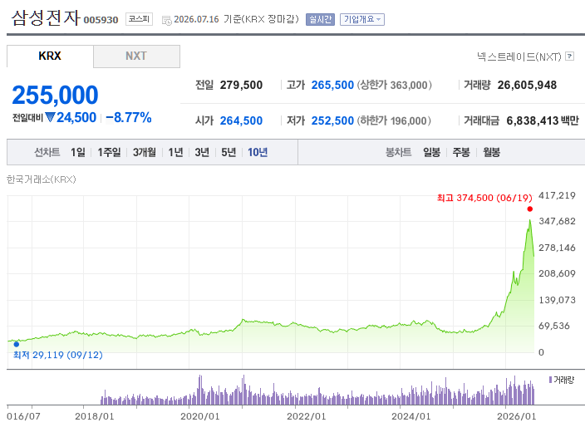Show the 1일 line chart
Viewport: 585px width, 437px height.
78,152
